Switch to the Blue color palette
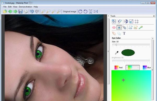 (147, 67)
